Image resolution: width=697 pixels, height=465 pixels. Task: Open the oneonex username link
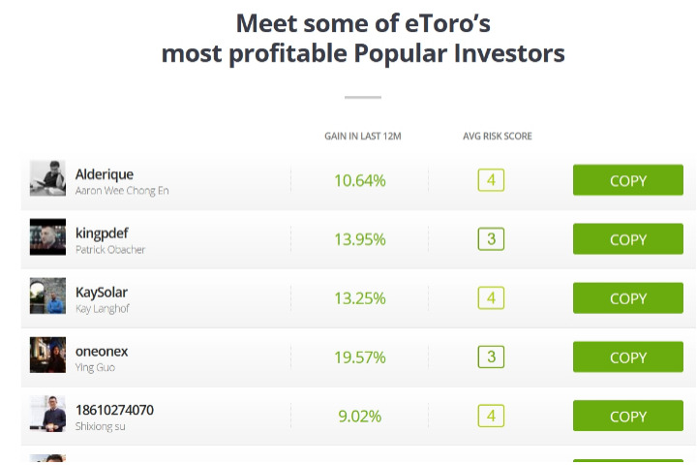(x=102, y=352)
